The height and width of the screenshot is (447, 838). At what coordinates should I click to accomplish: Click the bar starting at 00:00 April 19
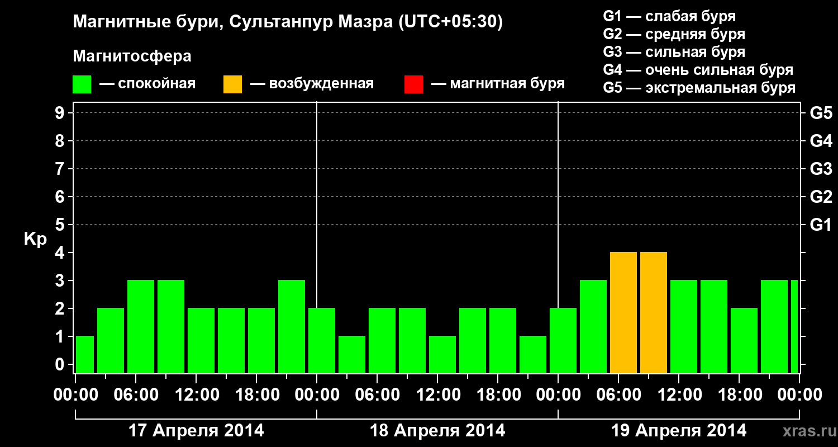(x=563, y=341)
